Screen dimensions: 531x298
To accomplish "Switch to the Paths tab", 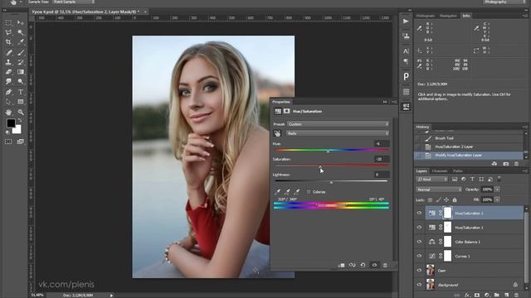I will (x=457, y=171).
